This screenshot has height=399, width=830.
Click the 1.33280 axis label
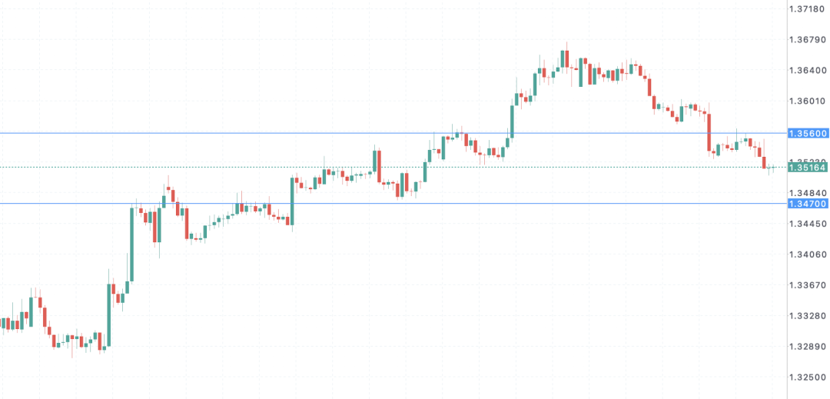807,317
